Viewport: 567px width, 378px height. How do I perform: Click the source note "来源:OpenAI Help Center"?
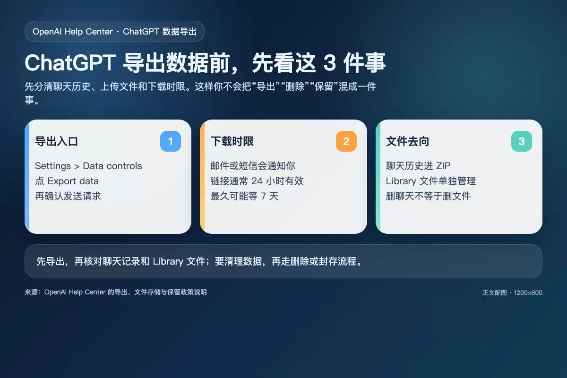[x=116, y=292]
